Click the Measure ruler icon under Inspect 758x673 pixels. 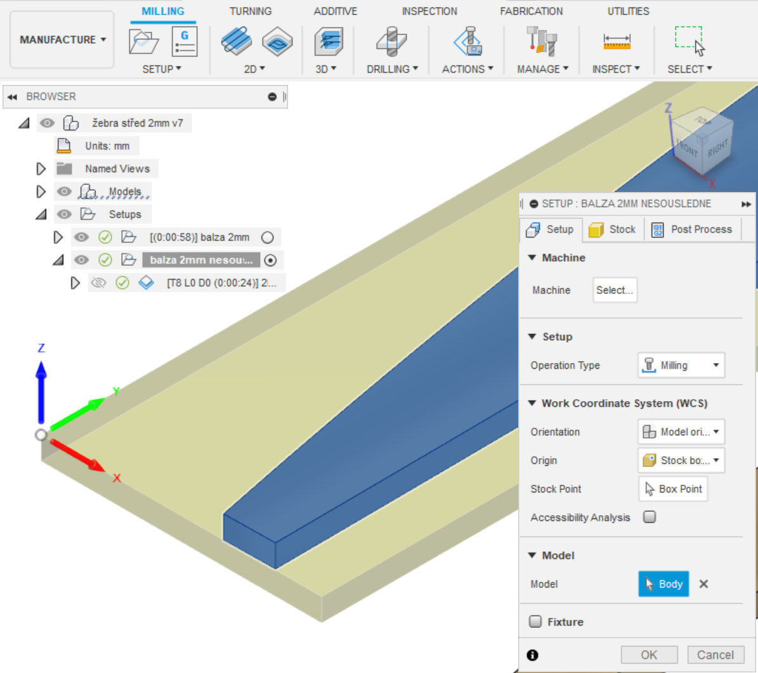click(x=616, y=42)
